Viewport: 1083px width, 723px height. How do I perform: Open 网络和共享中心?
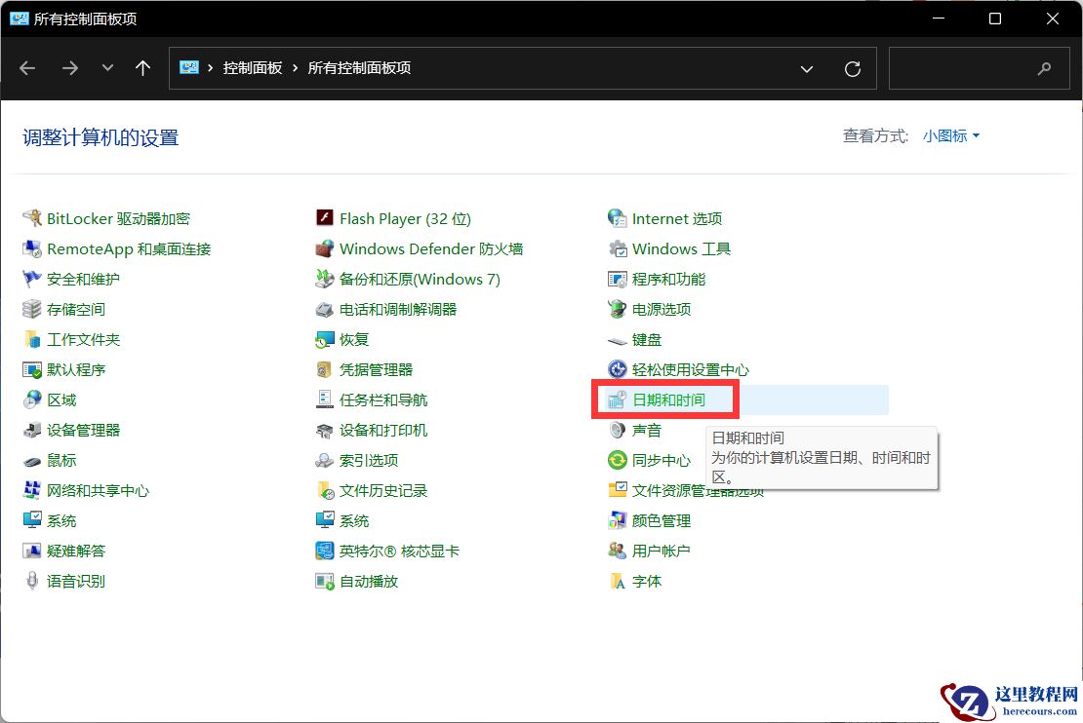point(98,490)
